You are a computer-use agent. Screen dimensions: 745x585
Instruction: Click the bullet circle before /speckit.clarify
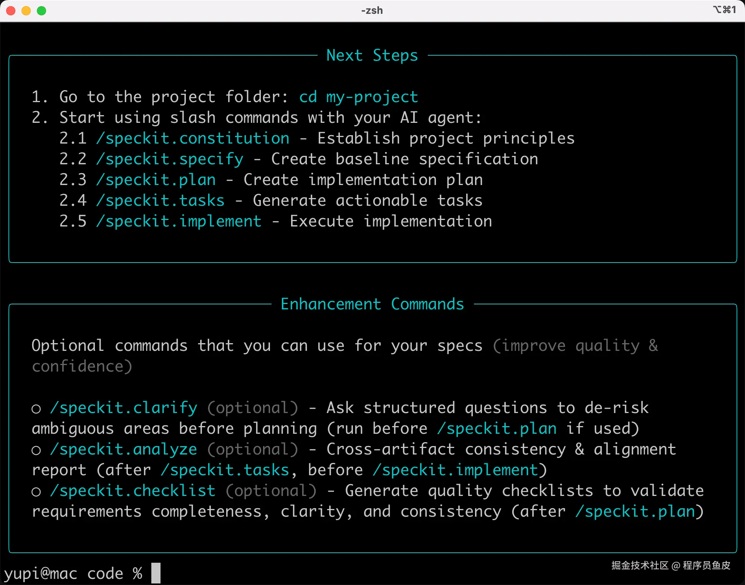[36, 409]
